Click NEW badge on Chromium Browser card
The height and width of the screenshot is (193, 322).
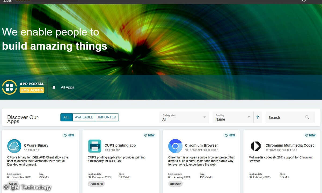coord(230,135)
